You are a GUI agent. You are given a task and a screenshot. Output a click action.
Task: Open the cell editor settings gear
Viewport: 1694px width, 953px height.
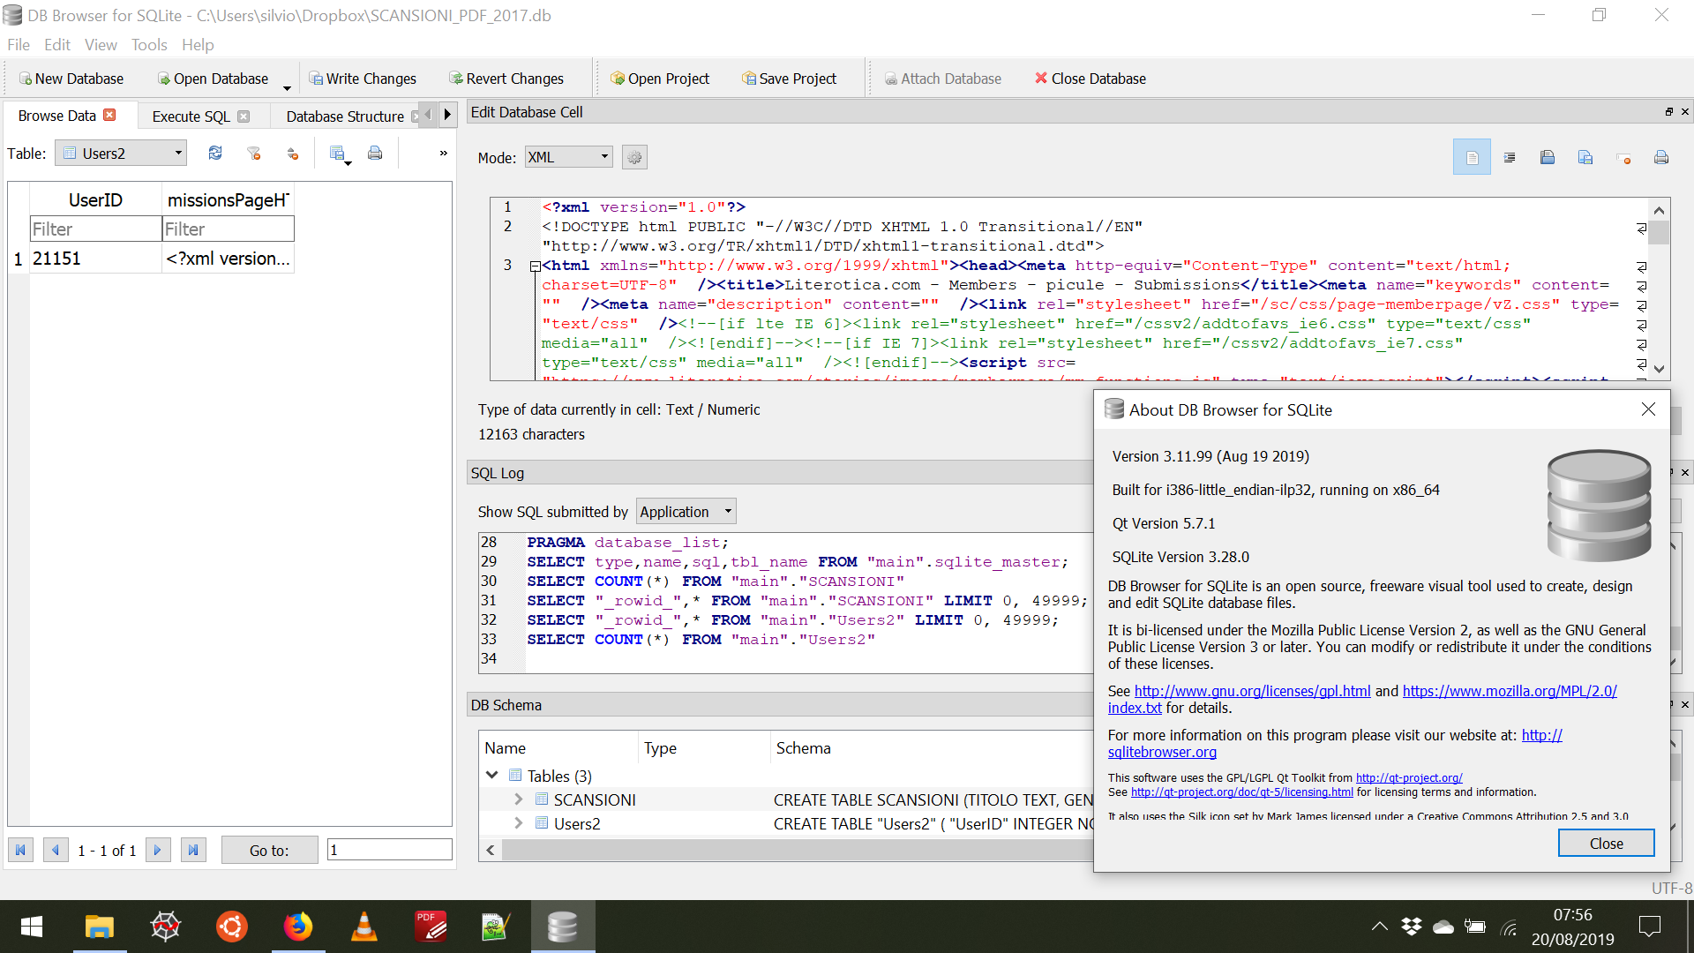(x=634, y=156)
